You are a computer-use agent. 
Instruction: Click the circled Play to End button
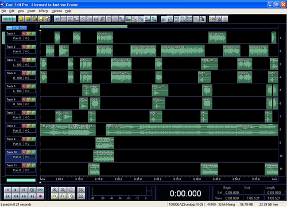32,190
